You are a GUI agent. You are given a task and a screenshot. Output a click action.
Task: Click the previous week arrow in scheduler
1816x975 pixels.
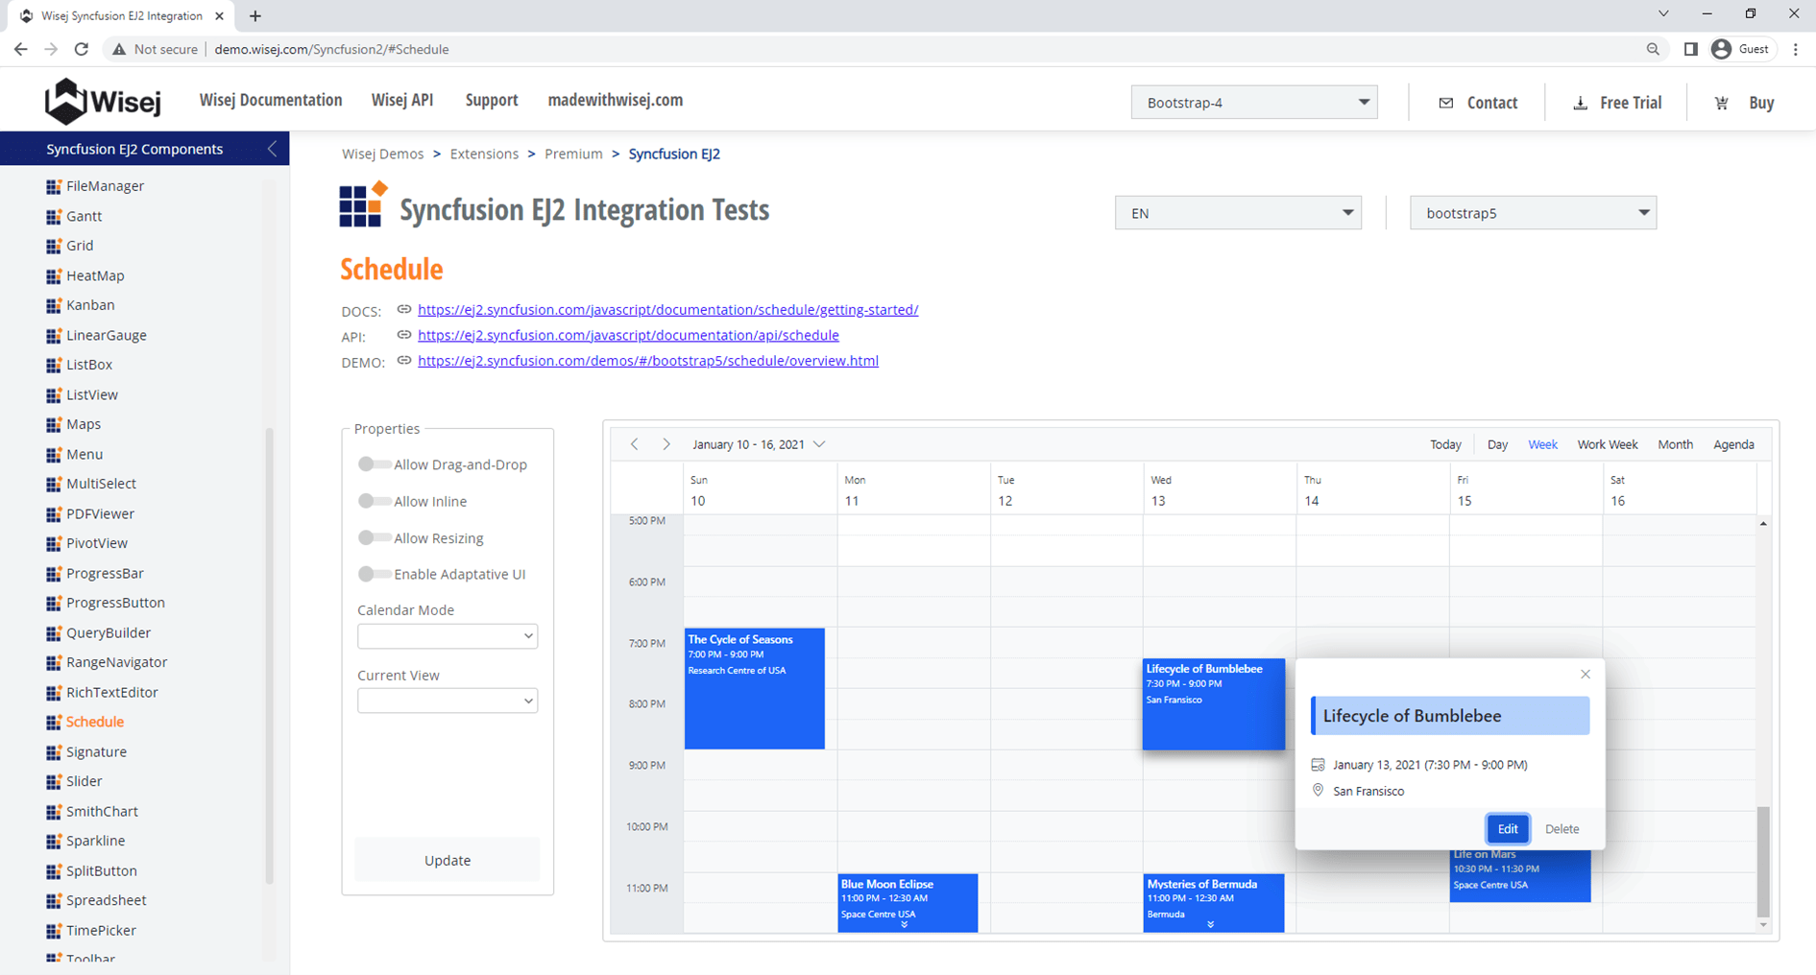[x=634, y=444]
